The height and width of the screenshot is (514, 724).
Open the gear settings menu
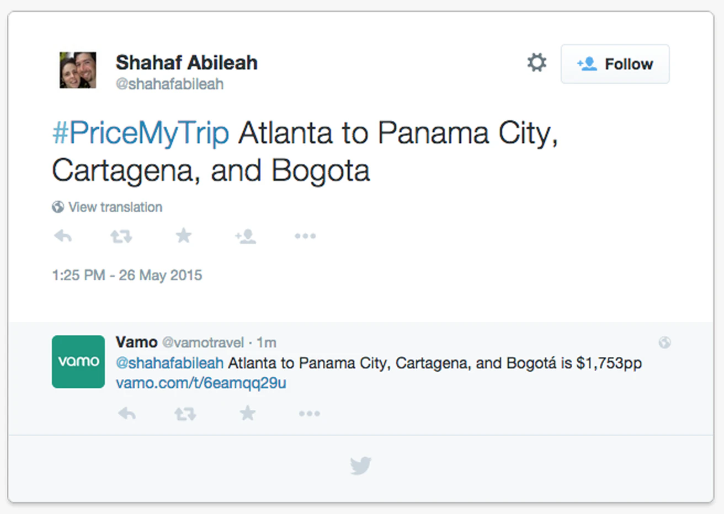point(536,63)
